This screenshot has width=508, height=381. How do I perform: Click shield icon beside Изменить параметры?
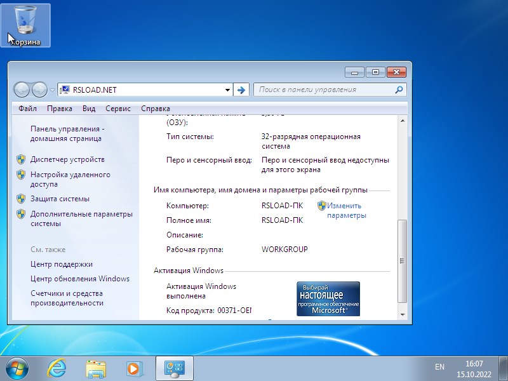pos(322,205)
